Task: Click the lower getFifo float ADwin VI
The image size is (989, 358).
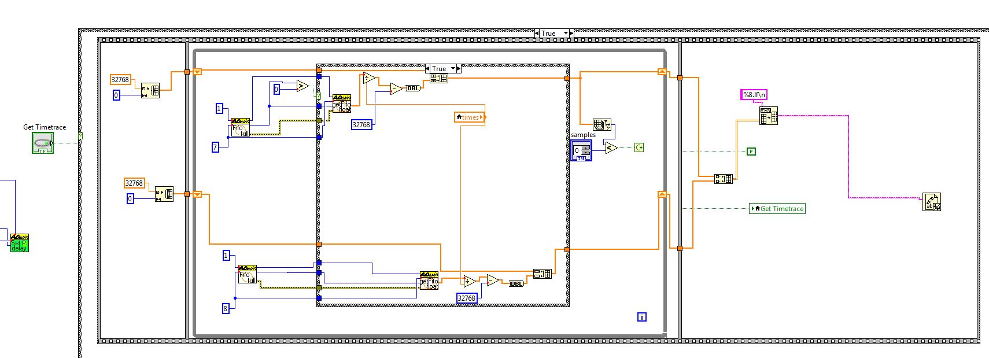Action: coord(429,281)
